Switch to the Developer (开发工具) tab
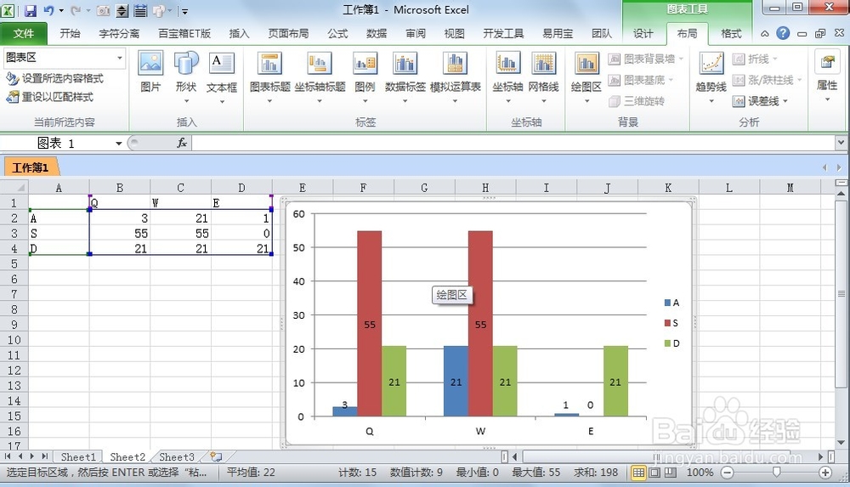Screen dimensions: 850x487 pyautogui.click(x=503, y=34)
